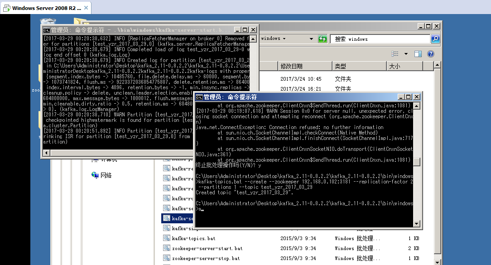Click the kafka-topics.bat date 2015/9/3 9:34
This screenshot has height=265, width=491.
tap(298, 238)
